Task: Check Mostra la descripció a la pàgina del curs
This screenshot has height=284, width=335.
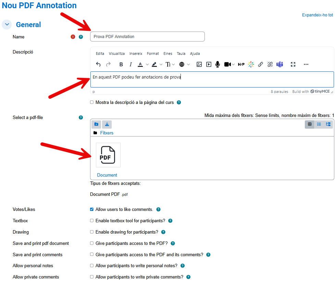Action: tap(92, 102)
